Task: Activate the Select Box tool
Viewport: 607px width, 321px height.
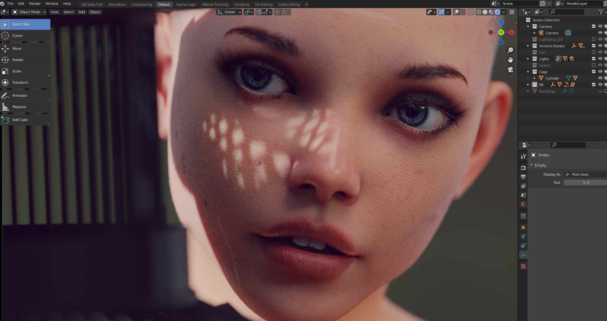Action: 25,24
